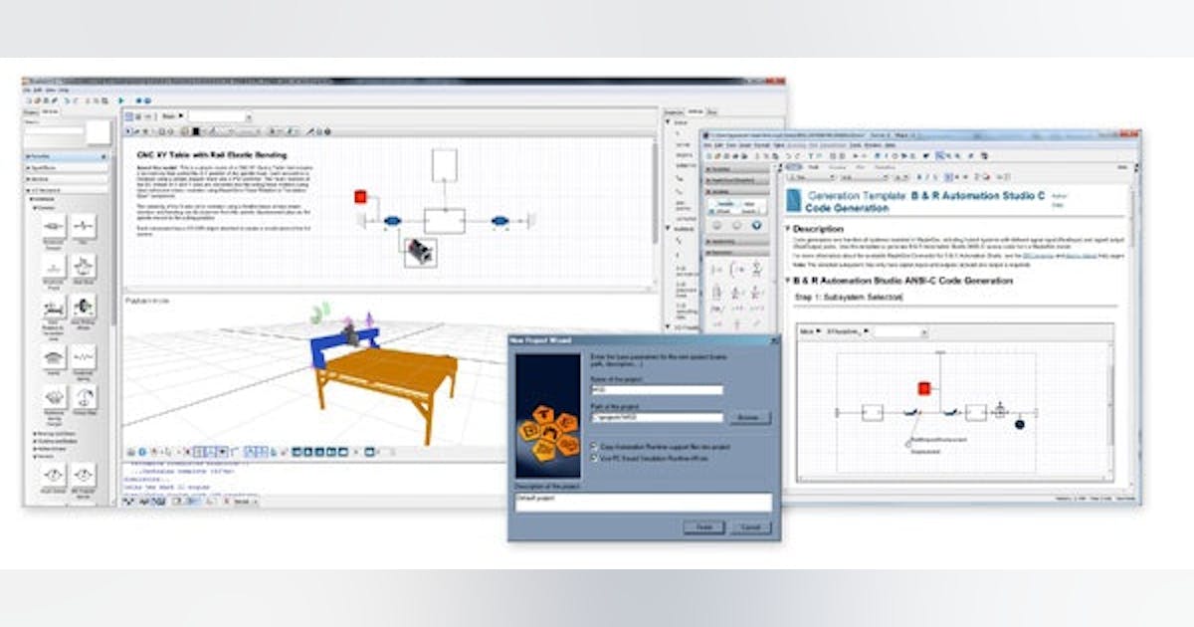This screenshot has width=1194, height=627.
Task: Select the spring component icon in the palette
Action: (53, 357)
